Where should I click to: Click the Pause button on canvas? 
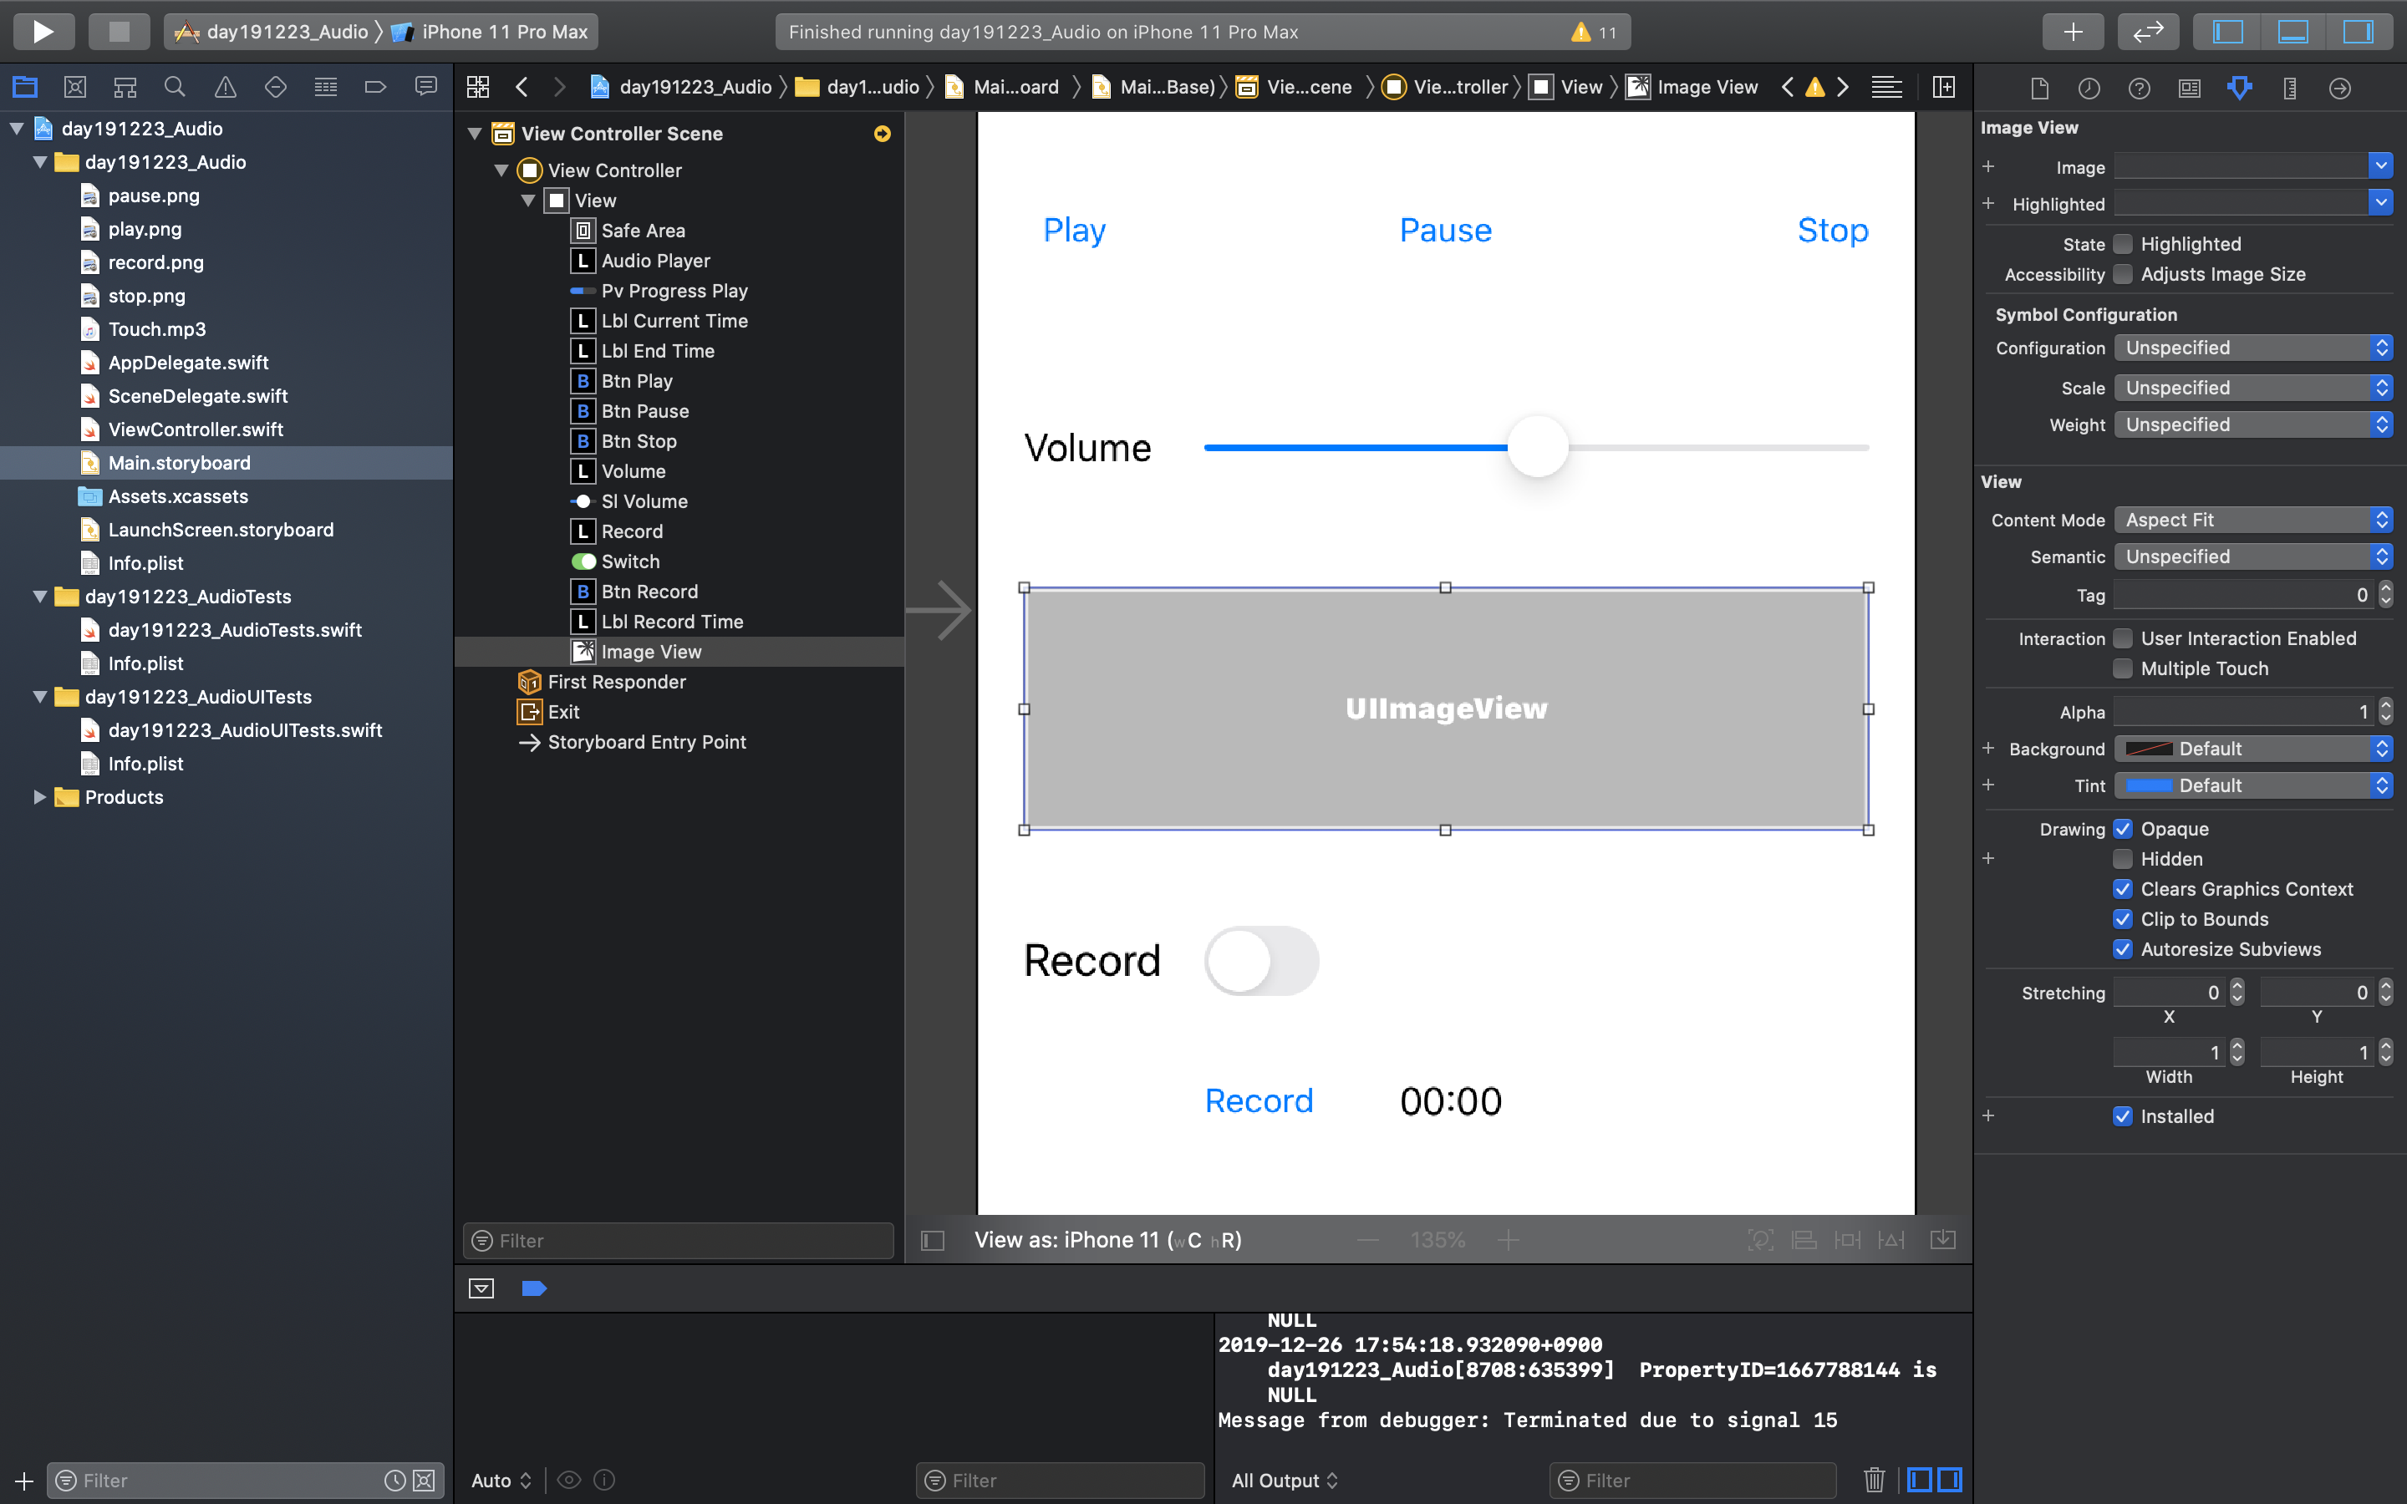coord(1444,231)
